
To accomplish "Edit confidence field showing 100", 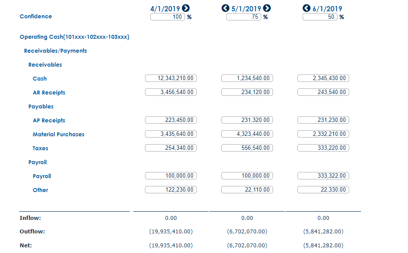I will point(168,17).
